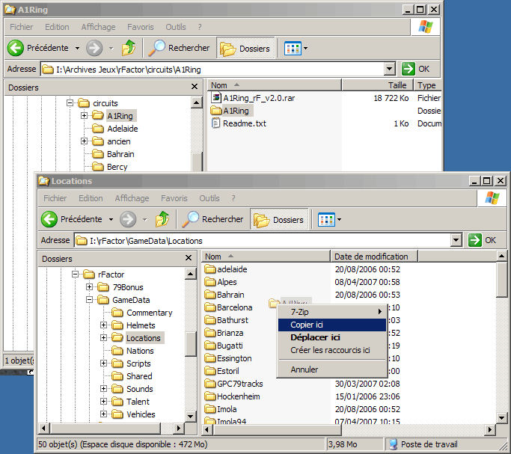Screen dimensions: 511x454
Task: Close Dossiers pane in Locations window
Action: [x=189, y=258]
